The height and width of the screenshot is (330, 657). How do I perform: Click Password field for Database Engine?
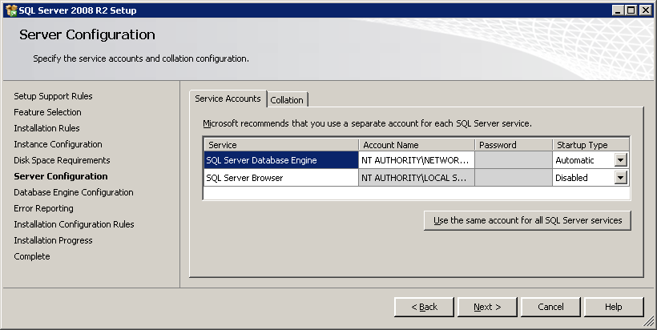click(x=513, y=160)
